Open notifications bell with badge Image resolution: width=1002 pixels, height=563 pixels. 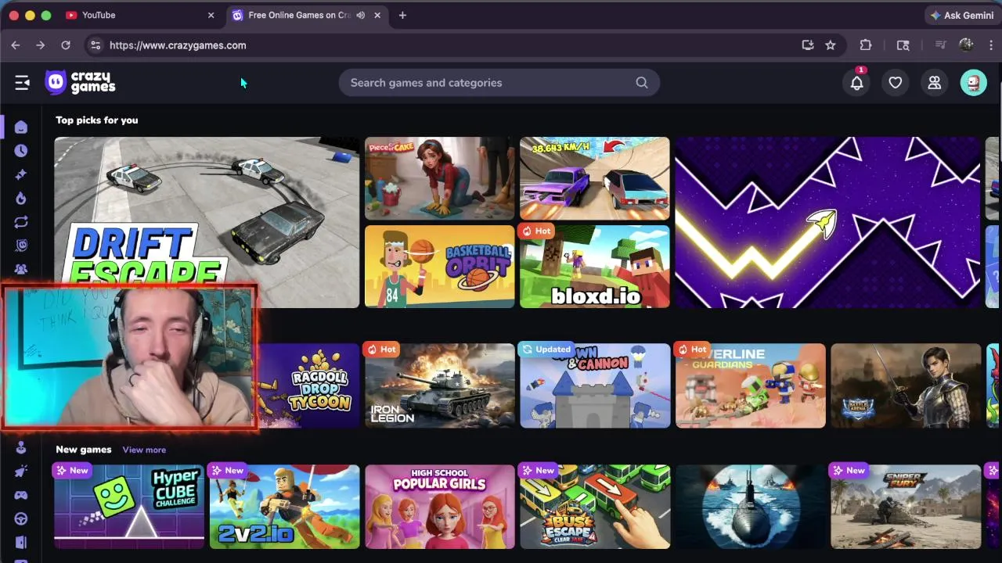pyautogui.click(x=857, y=82)
